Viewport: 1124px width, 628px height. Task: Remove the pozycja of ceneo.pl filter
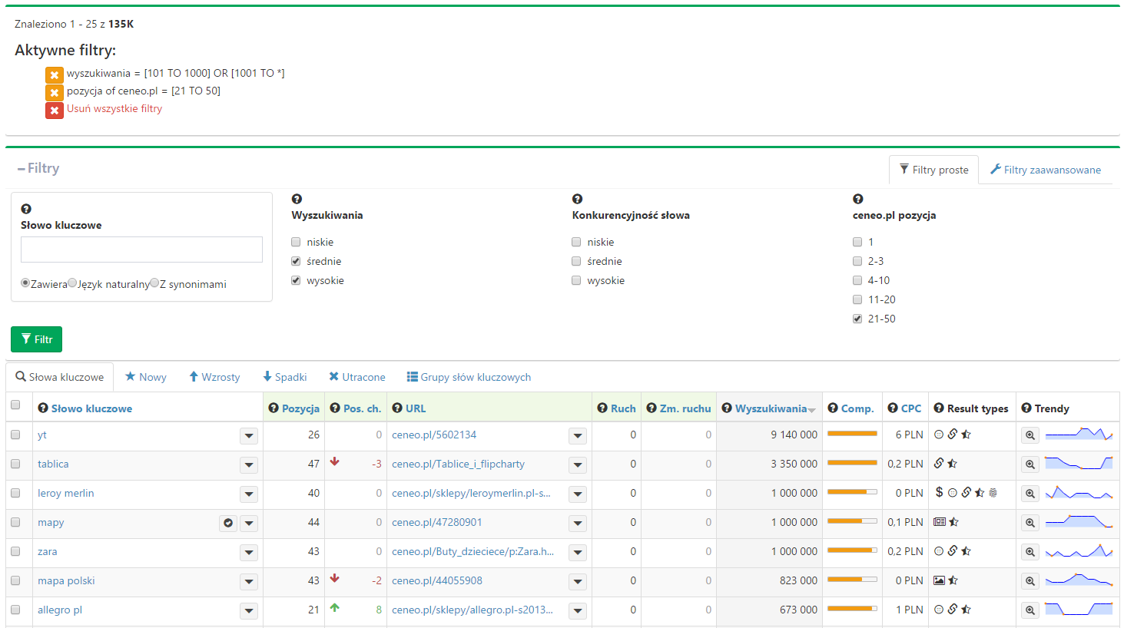(54, 93)
